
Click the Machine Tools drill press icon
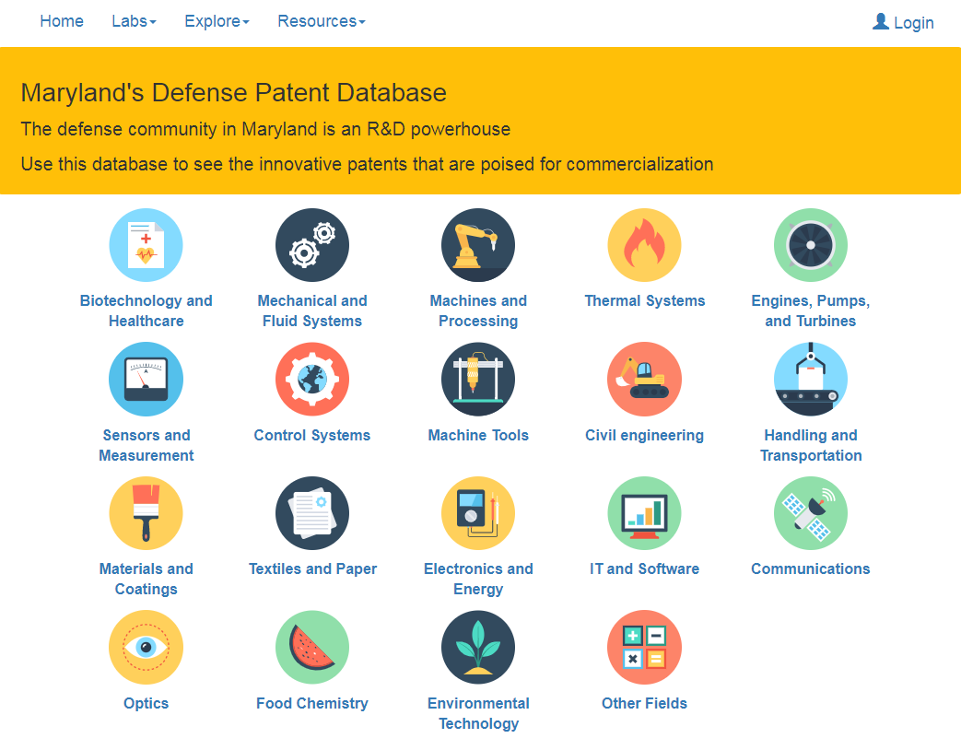point(478,380)
